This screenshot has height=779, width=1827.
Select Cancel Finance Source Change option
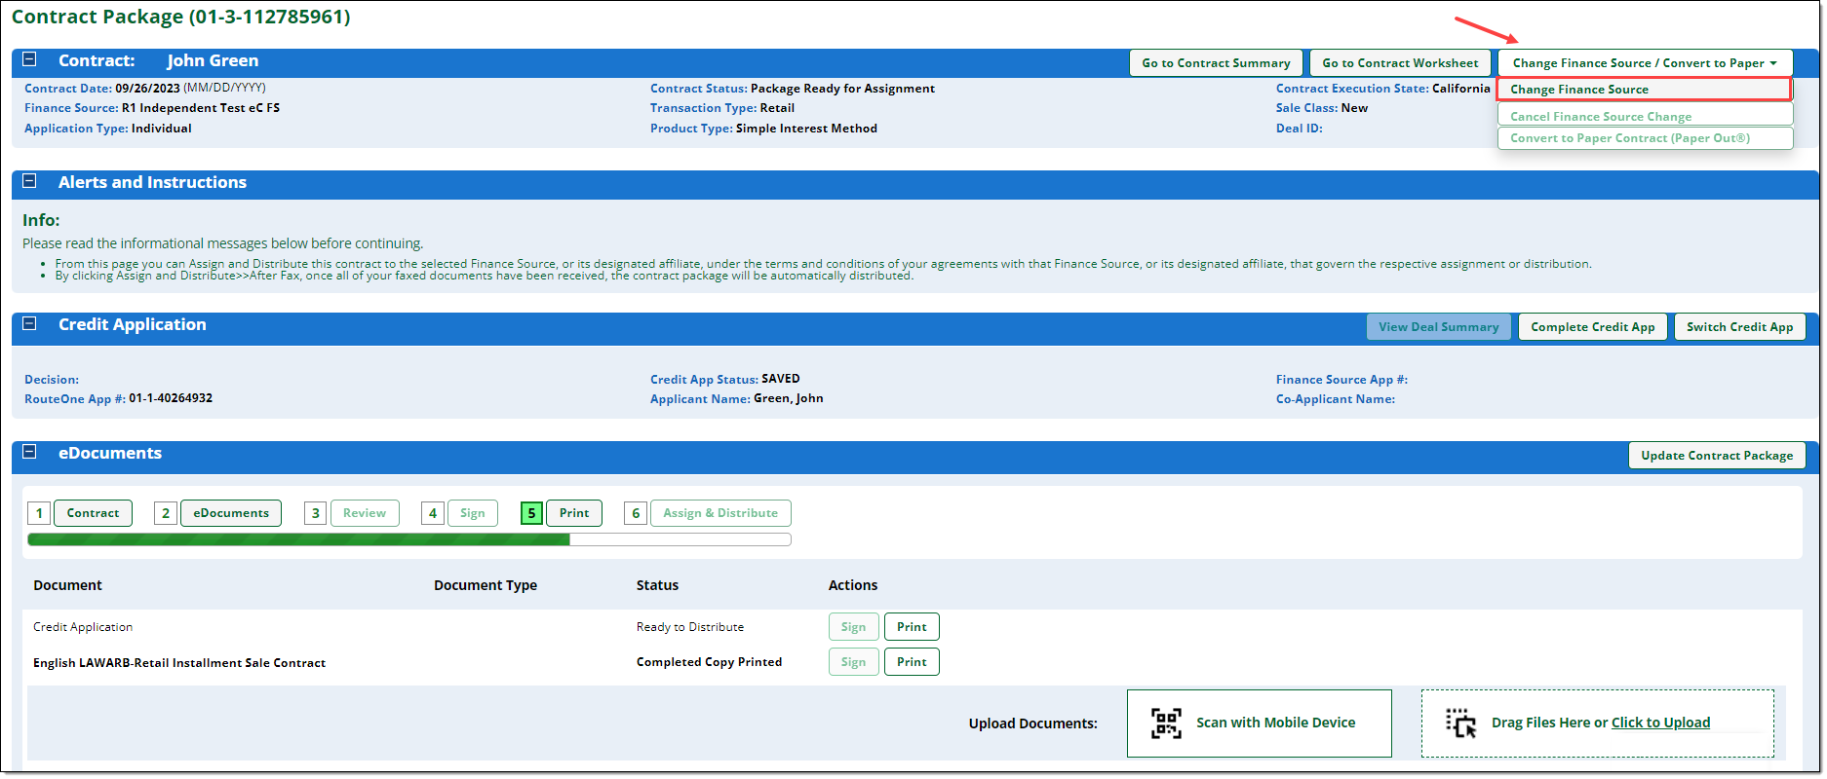1645,116
